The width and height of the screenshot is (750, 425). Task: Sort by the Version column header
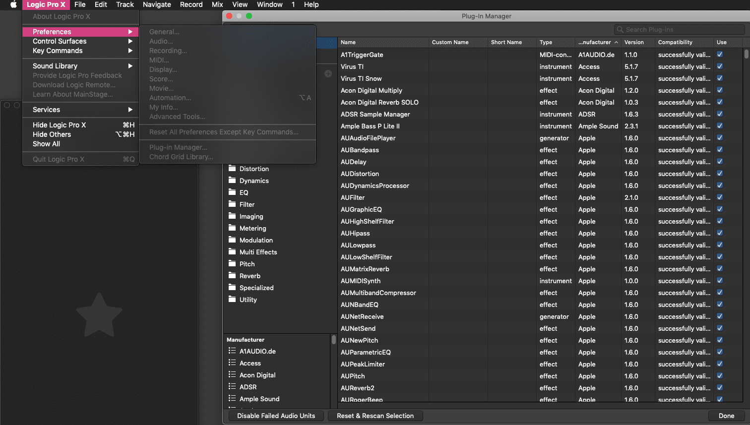(637, 42)
